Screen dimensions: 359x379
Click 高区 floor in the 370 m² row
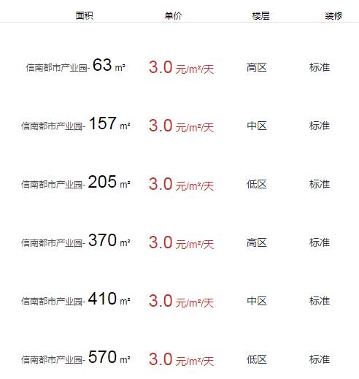257,242
